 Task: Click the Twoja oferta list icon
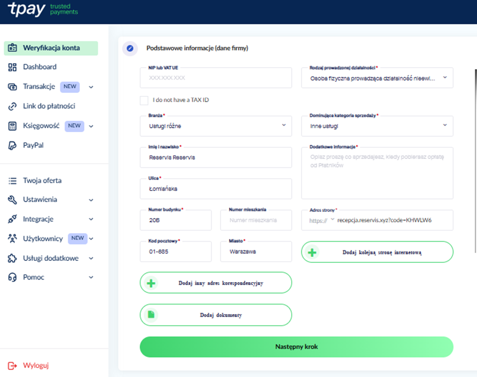(13, 181)
